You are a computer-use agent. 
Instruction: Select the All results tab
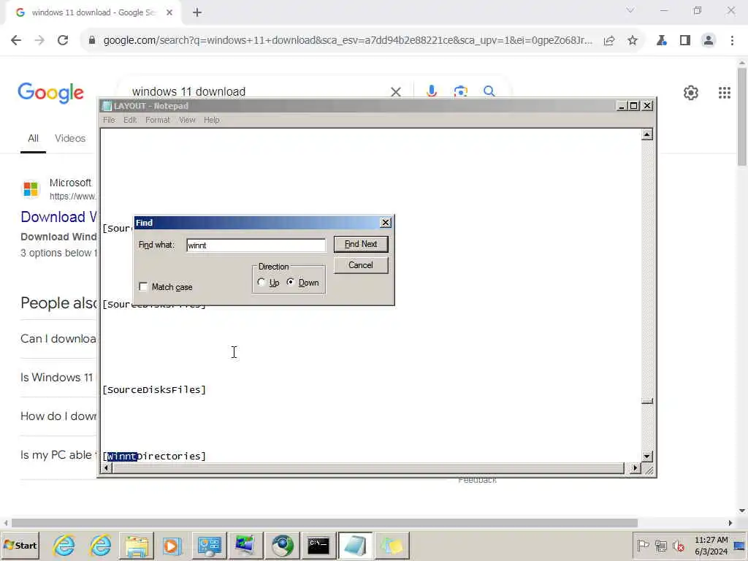tap(33, 138)
